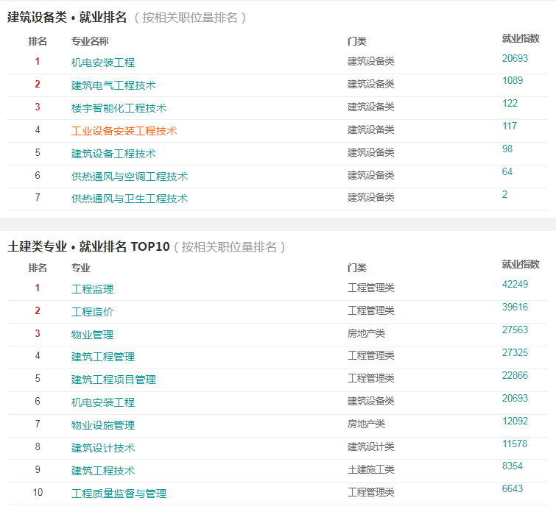Open 机电安装工程 in the TOP10 list
This screenshot has height=509, width=556.
coord(103,402)
